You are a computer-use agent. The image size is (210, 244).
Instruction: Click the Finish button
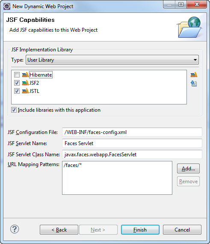tap(140, 230)
